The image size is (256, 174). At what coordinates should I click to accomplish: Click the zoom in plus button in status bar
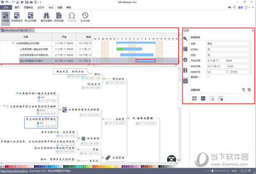[x=228, y=171]
